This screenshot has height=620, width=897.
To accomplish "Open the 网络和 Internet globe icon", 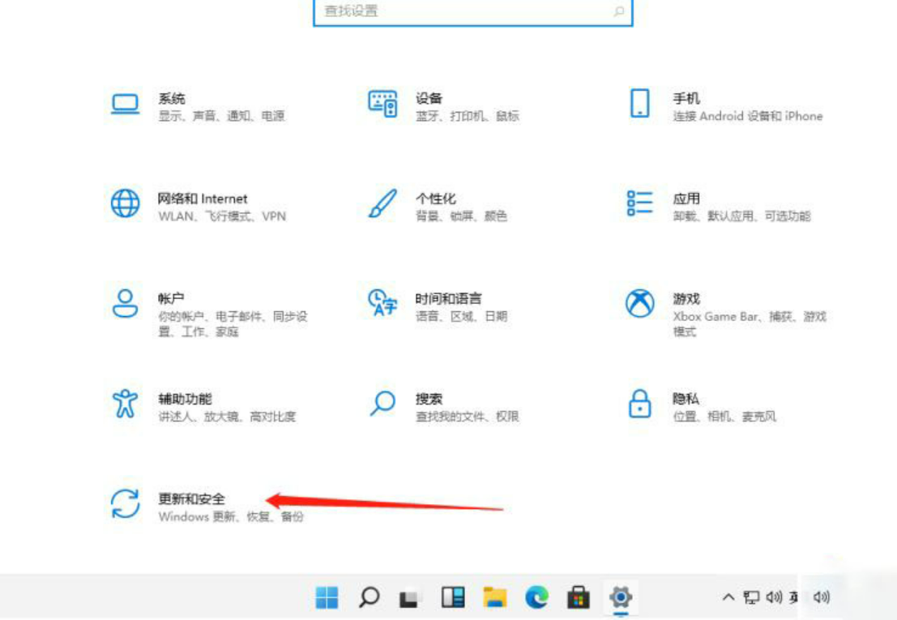I will tap(126, 203).
